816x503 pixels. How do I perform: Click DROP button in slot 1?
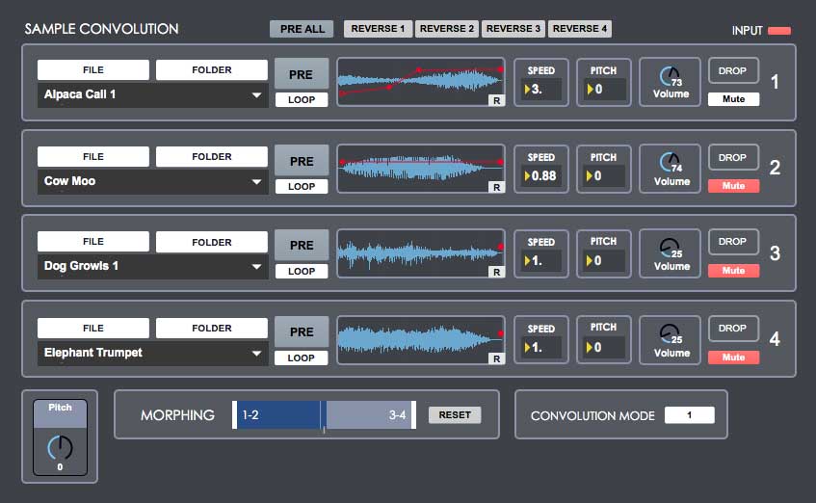[x=733, y=70]
